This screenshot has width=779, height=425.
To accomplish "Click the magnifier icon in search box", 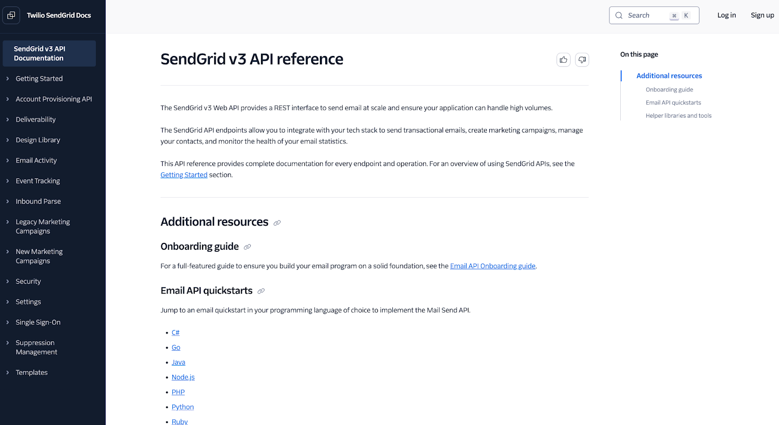I will [619, 16].
